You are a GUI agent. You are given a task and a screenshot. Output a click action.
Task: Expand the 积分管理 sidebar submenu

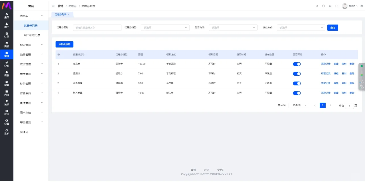click(31, 45)
